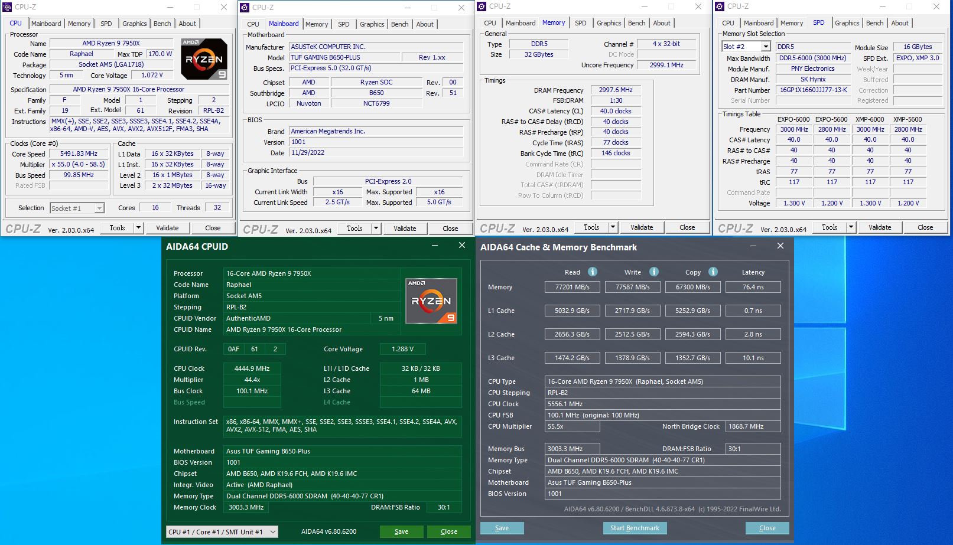Screen dimensions: 953x545
Task: Click the CPU Clock value 4444.9 MHz
Action: coord(252,368)
